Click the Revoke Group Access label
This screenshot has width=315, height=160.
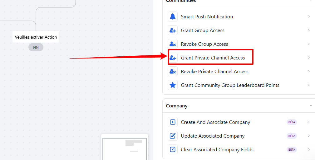click(204, 44)
